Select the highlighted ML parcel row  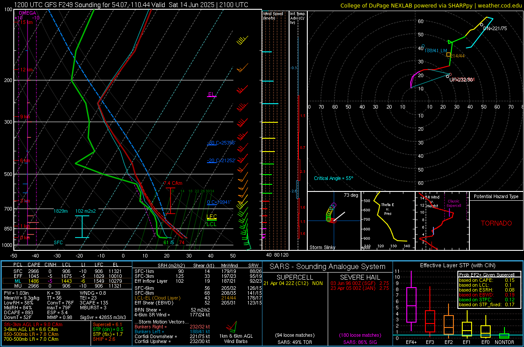coord(67,281)
